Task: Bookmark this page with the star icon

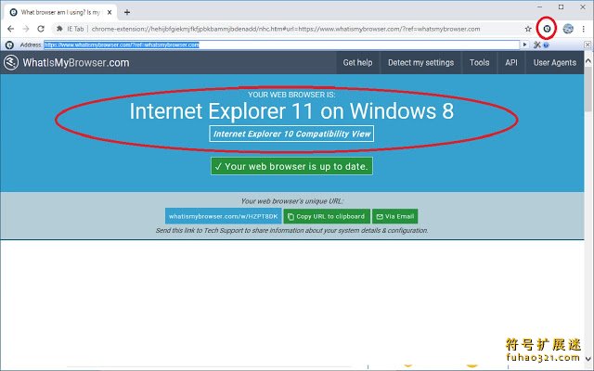Action: pyautogui.click(x=528, y=29)
